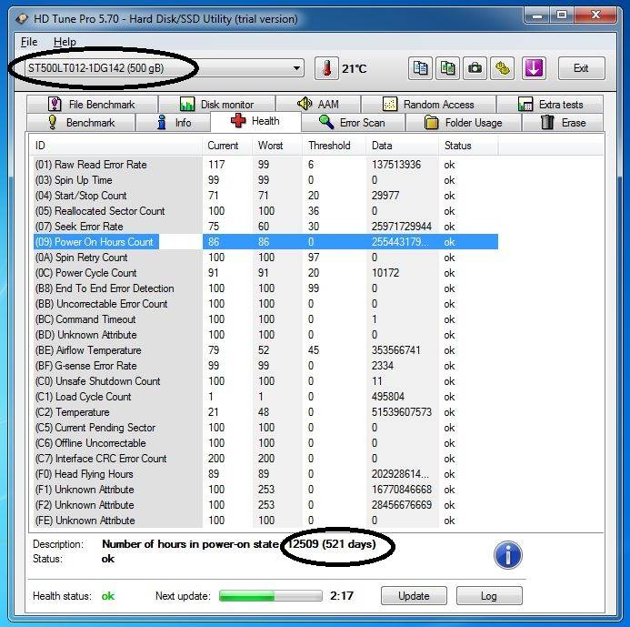Switch to the Error Scan tab
Viewport: 630px width, 627px height.
tap(353, 122)
